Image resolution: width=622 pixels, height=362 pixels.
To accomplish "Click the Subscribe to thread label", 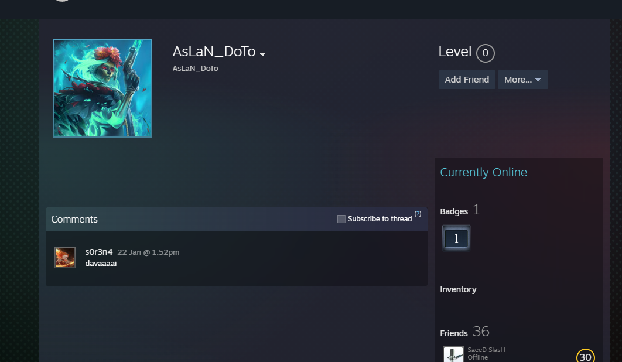I will [380, 219].
